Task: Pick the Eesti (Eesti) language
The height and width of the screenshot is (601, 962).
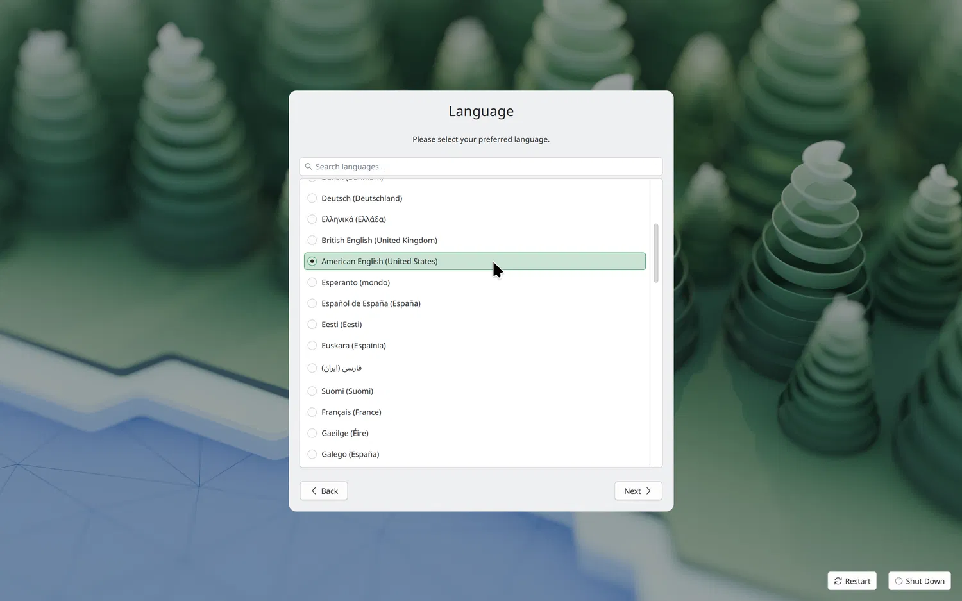Action: (x=475, y=325)
